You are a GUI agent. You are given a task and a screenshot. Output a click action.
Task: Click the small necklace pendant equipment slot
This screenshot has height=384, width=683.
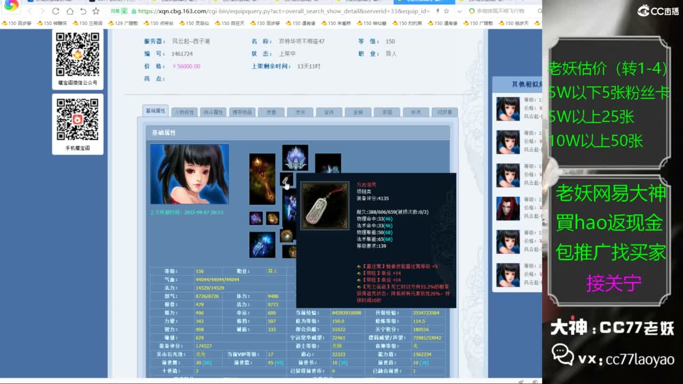(x=286, y=179)
